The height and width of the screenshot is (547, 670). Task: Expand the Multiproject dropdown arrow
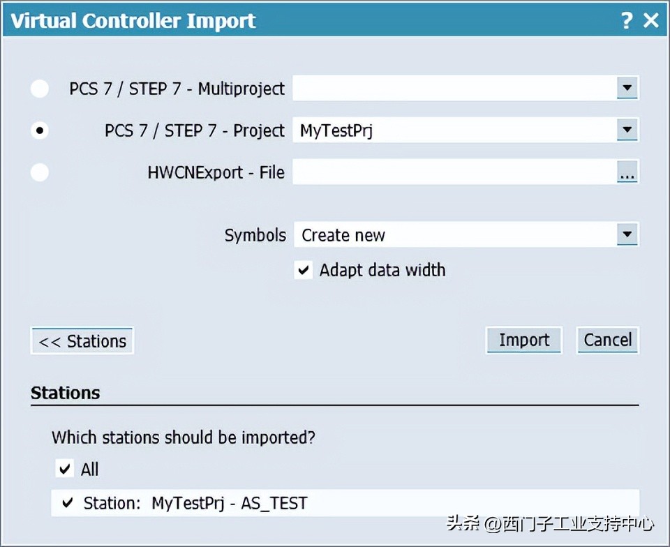coord(627,88)
